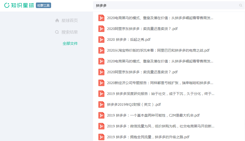Click the search icon beside 搜索结果
The width and height of the screenshot is (245, 141).
[x=57, y=32]
